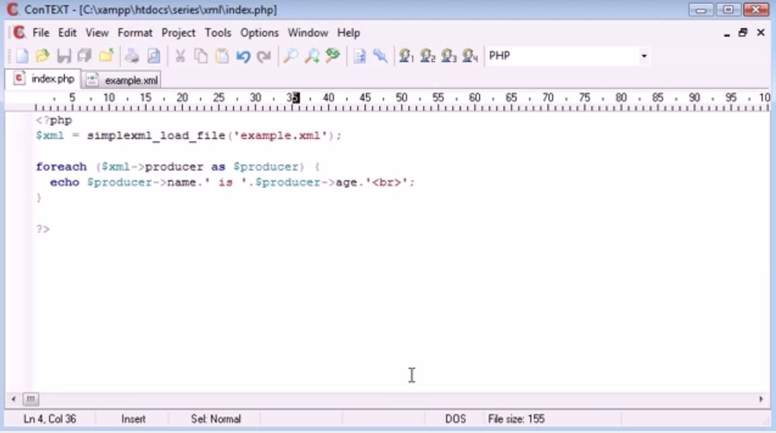Viewport: 776px width, 433px height.
Task: Open the File menu
Action: [40, 32]
